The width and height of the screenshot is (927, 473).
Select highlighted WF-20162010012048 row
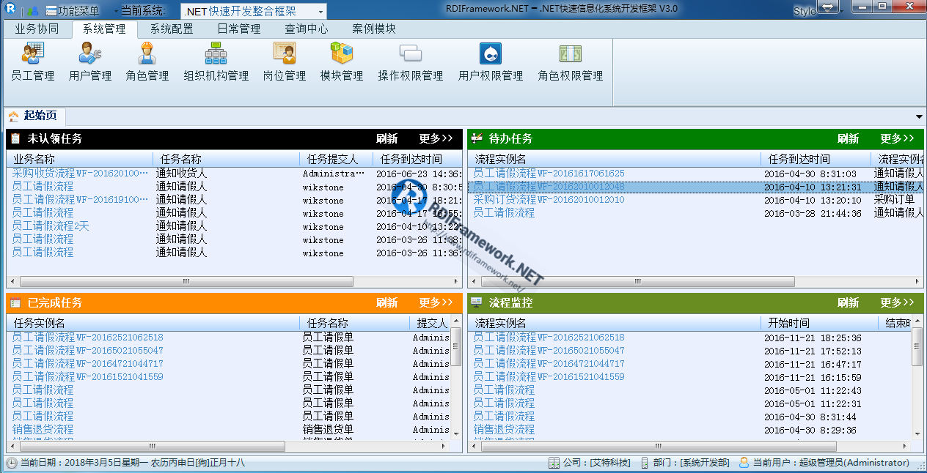[x=695, y=187]
